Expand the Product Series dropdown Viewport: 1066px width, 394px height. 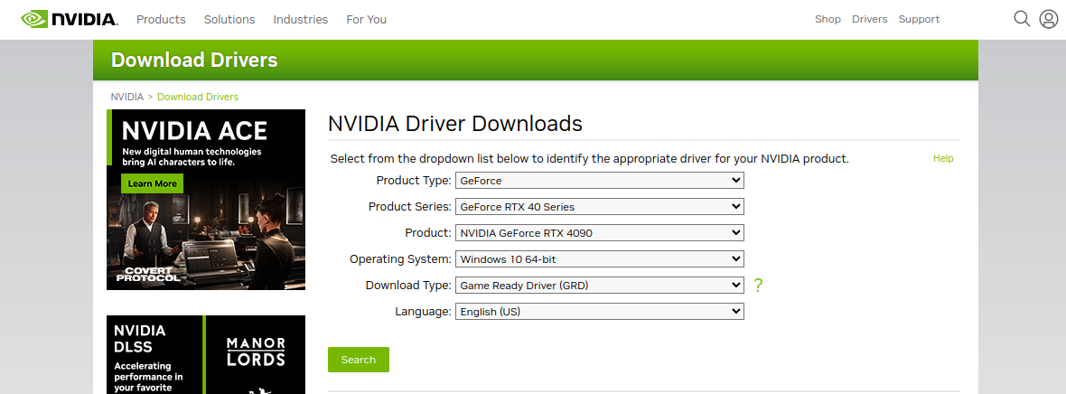(x=600, y=206)
